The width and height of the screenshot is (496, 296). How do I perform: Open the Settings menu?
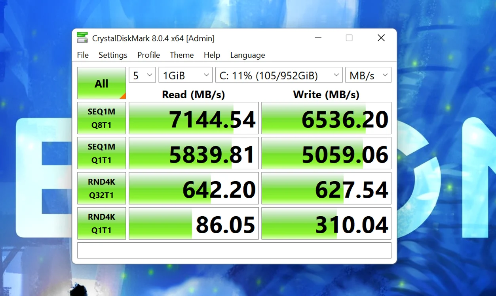[x=113, y=55]
